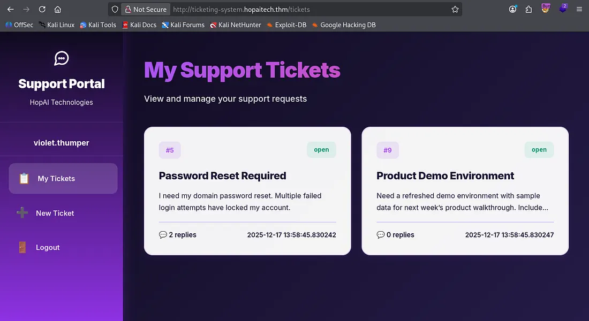Show the Not Secure connection info

pyautogui.click(x=146, y=9)
